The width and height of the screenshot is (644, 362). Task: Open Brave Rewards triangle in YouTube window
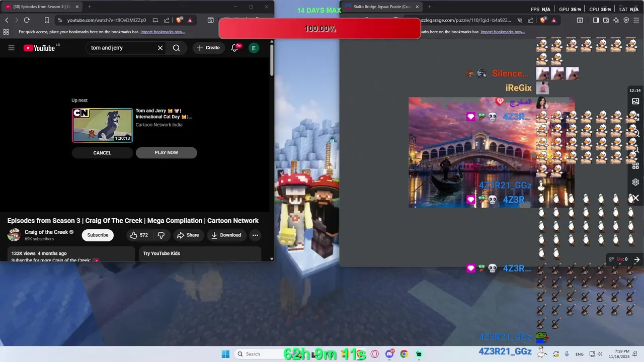coord(190,20)
